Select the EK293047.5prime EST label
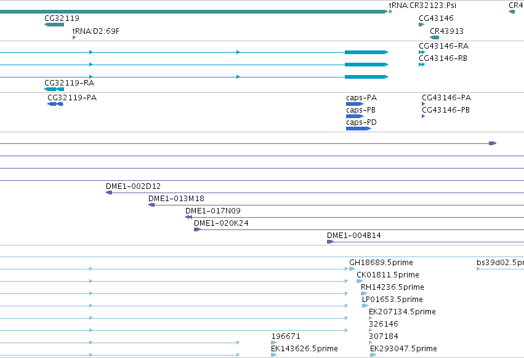Screen dimensions: 524x358 point(404,349)
